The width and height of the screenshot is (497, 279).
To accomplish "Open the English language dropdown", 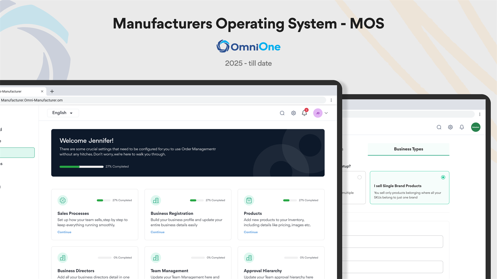I will pos(63,113).
